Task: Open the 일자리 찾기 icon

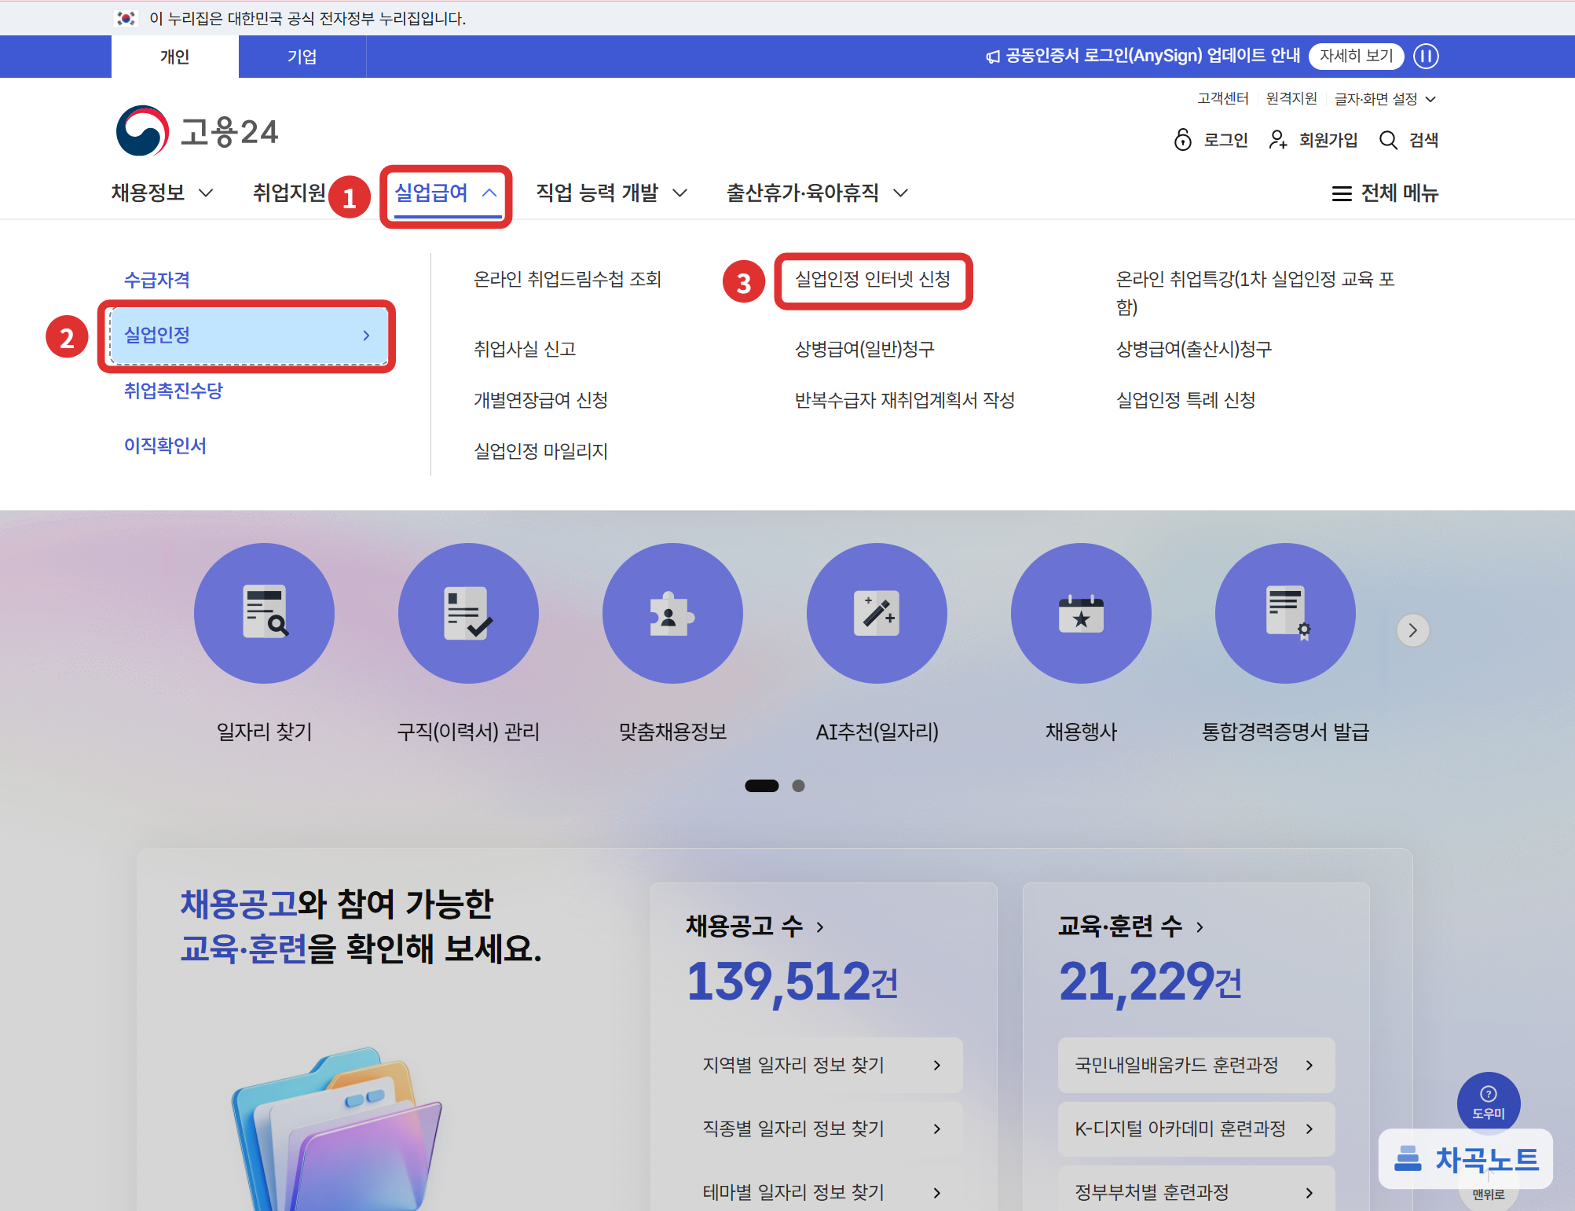Action: click(264, 613)
